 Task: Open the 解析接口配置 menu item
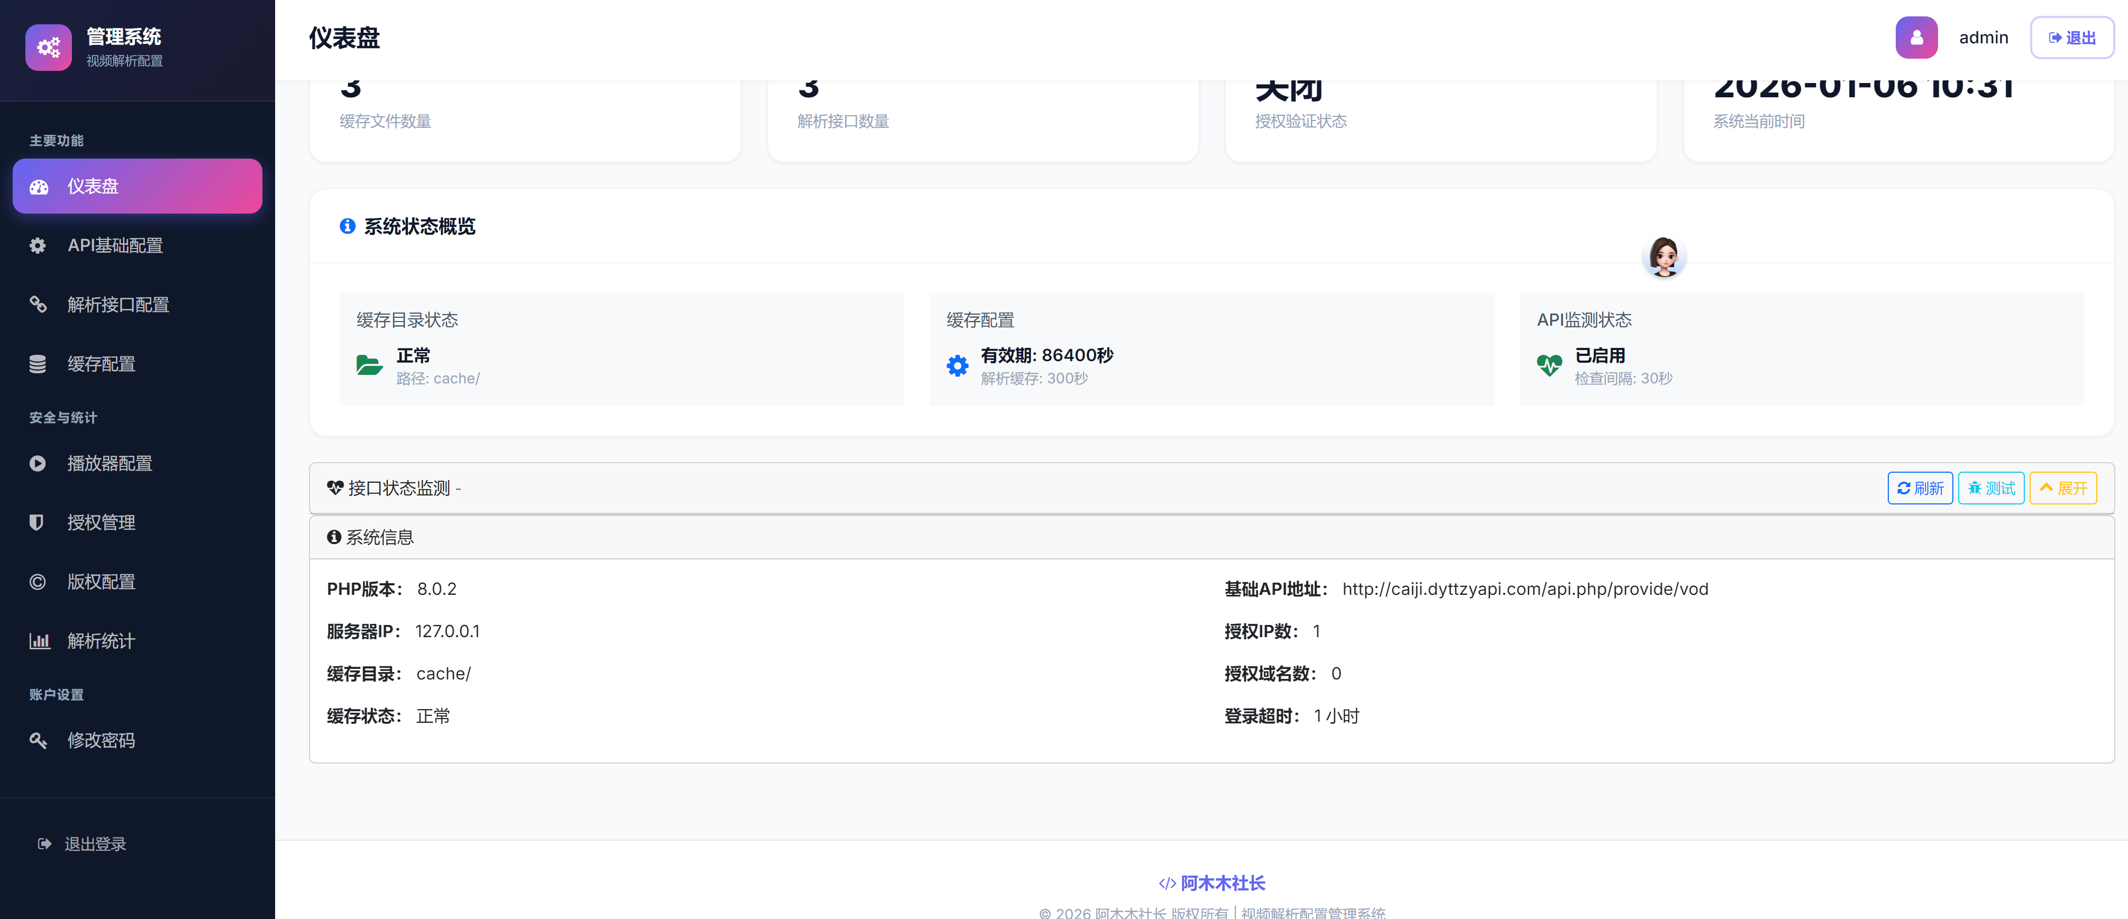coord(118,305)
